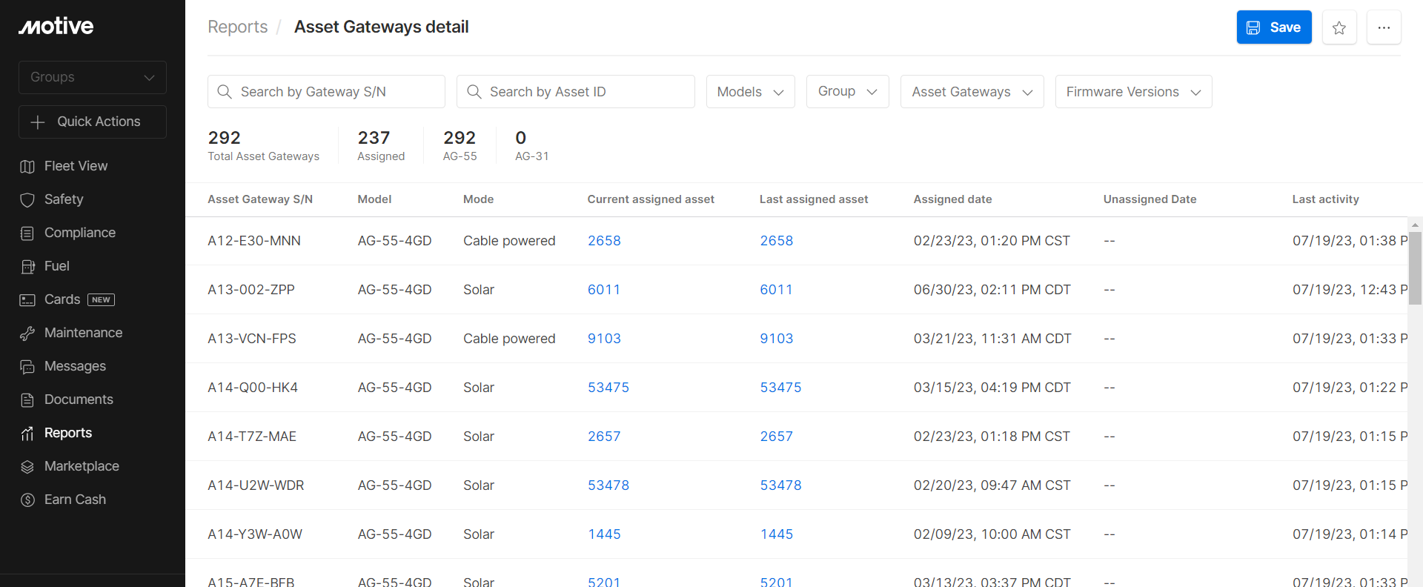Click the 0 AG-31 stat
This screenshot has width=1423, height=587.
pyautogui.click(x=532, y=145)
